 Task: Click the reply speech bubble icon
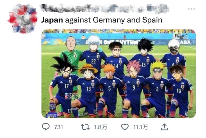coord(46,127)
